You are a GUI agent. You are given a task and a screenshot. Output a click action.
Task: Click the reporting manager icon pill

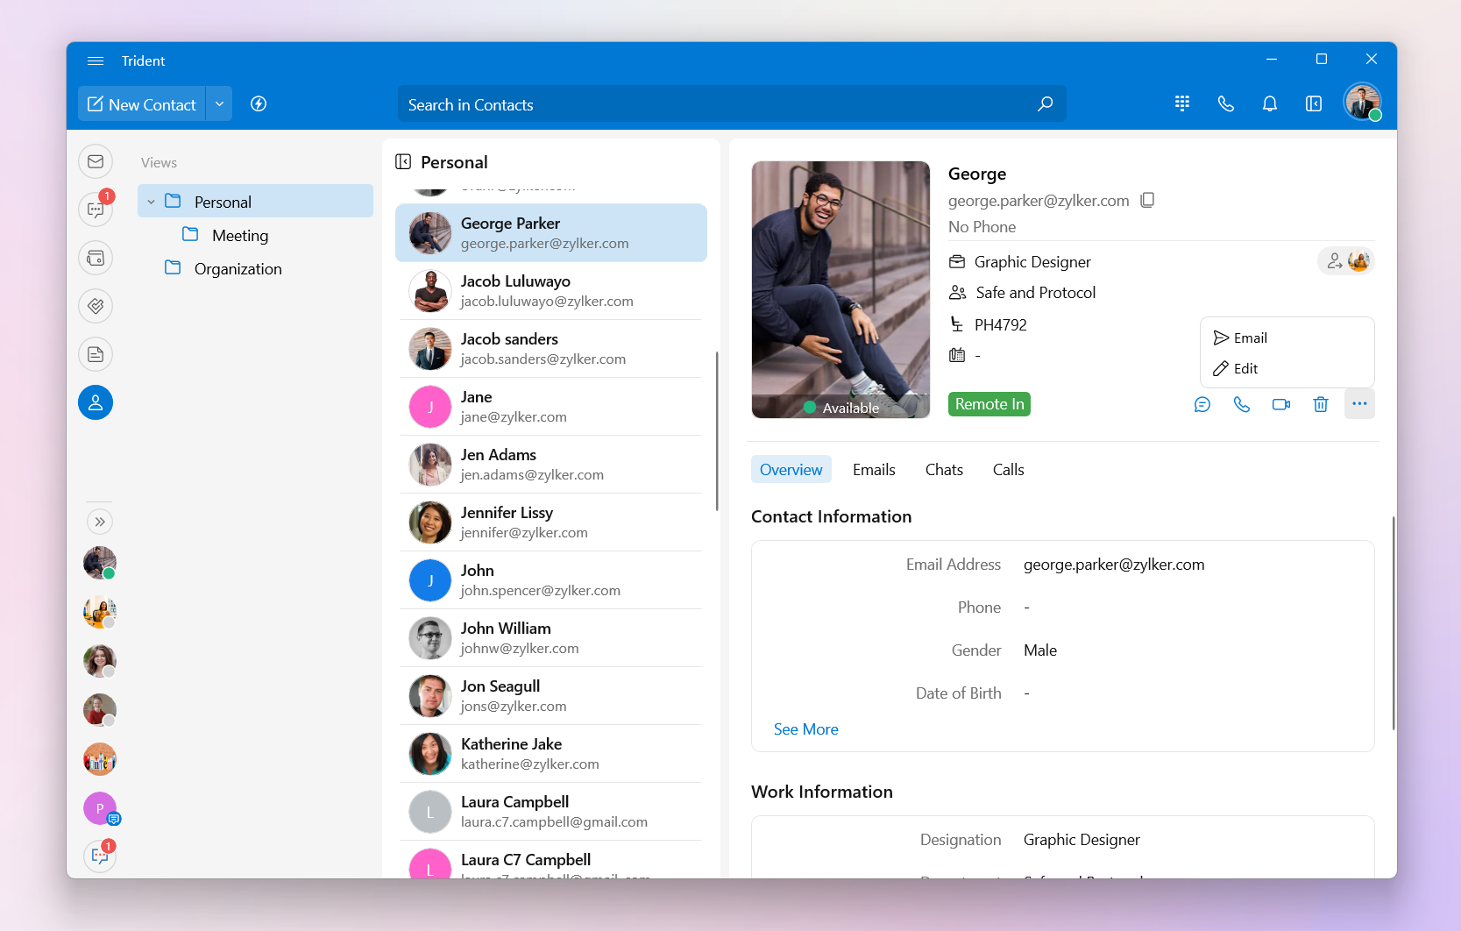(x=1346, y=260)
